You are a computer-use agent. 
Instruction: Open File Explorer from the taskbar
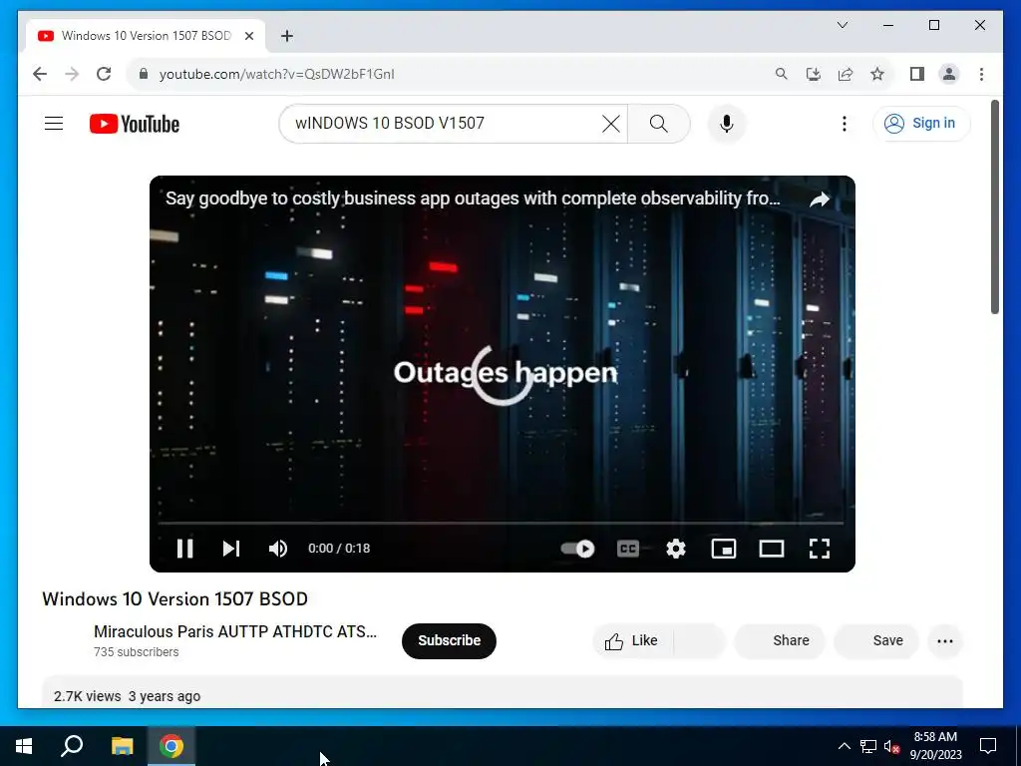pyautogui.click(x=122, y=746)
